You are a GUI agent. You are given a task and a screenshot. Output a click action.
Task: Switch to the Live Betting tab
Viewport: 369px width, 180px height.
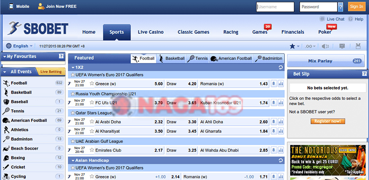pyautogui.click(x=51, y=72)
